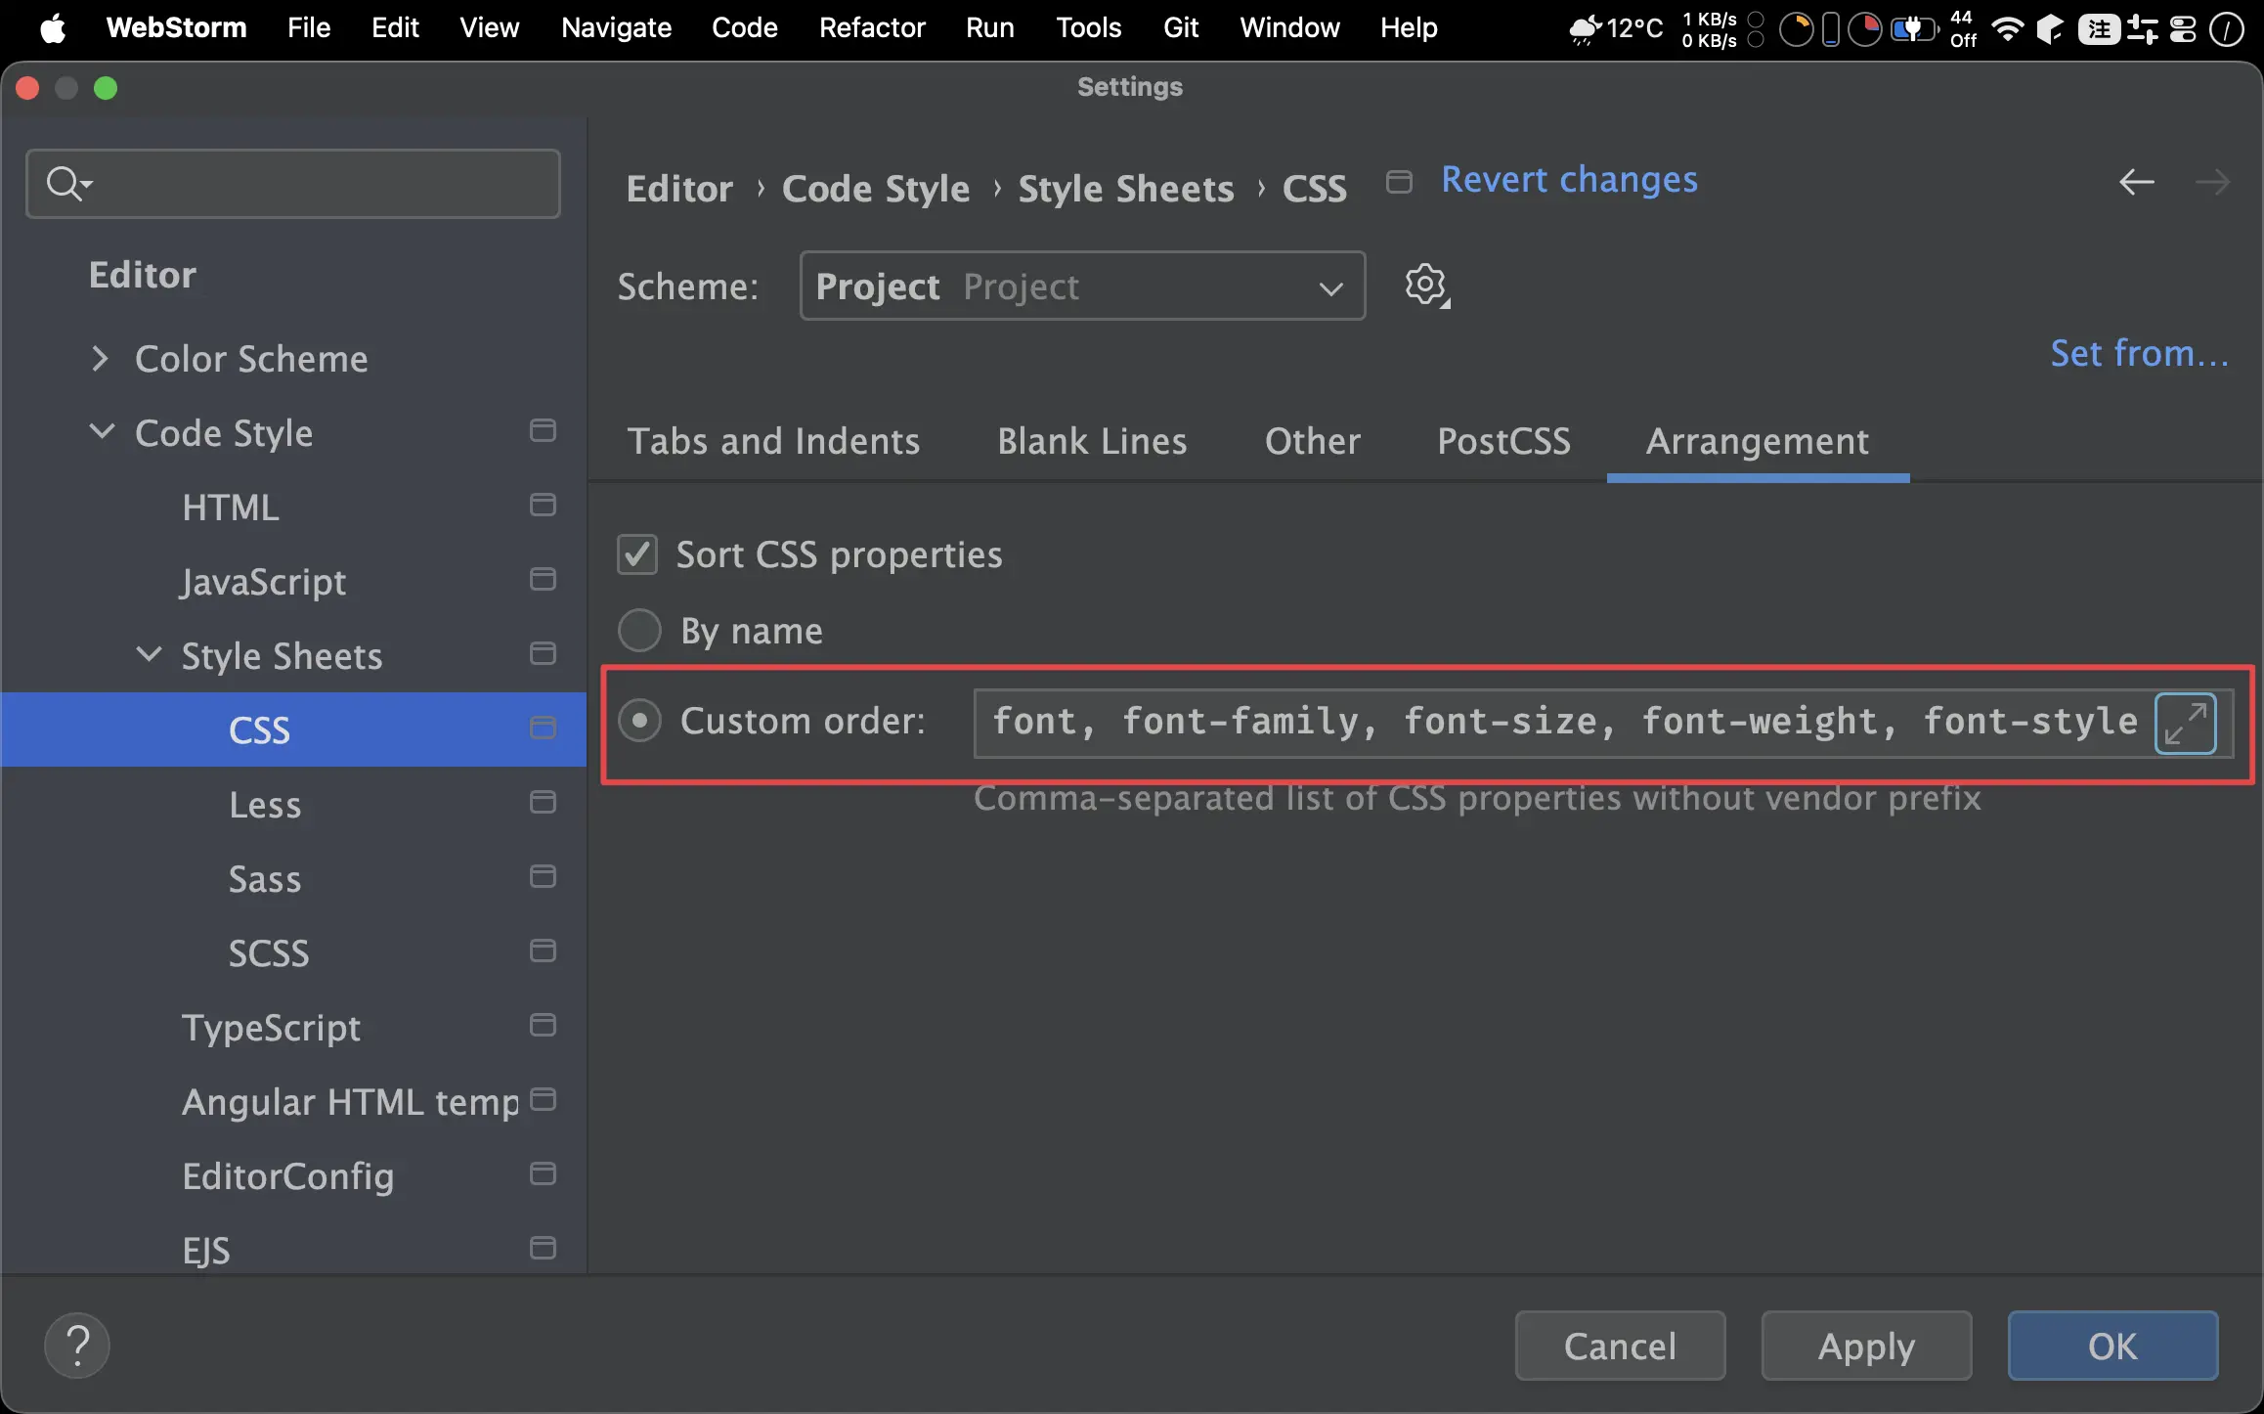Click the scheme settings gear icon
Viewport: 2264px width, 1414px height.
[x=1426, y=286]
